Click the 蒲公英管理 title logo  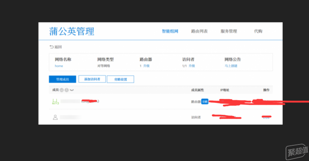coord(72,31)
